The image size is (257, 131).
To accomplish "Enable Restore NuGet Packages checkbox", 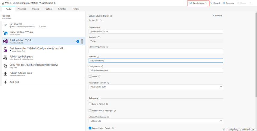I will (x=90, y=111).
